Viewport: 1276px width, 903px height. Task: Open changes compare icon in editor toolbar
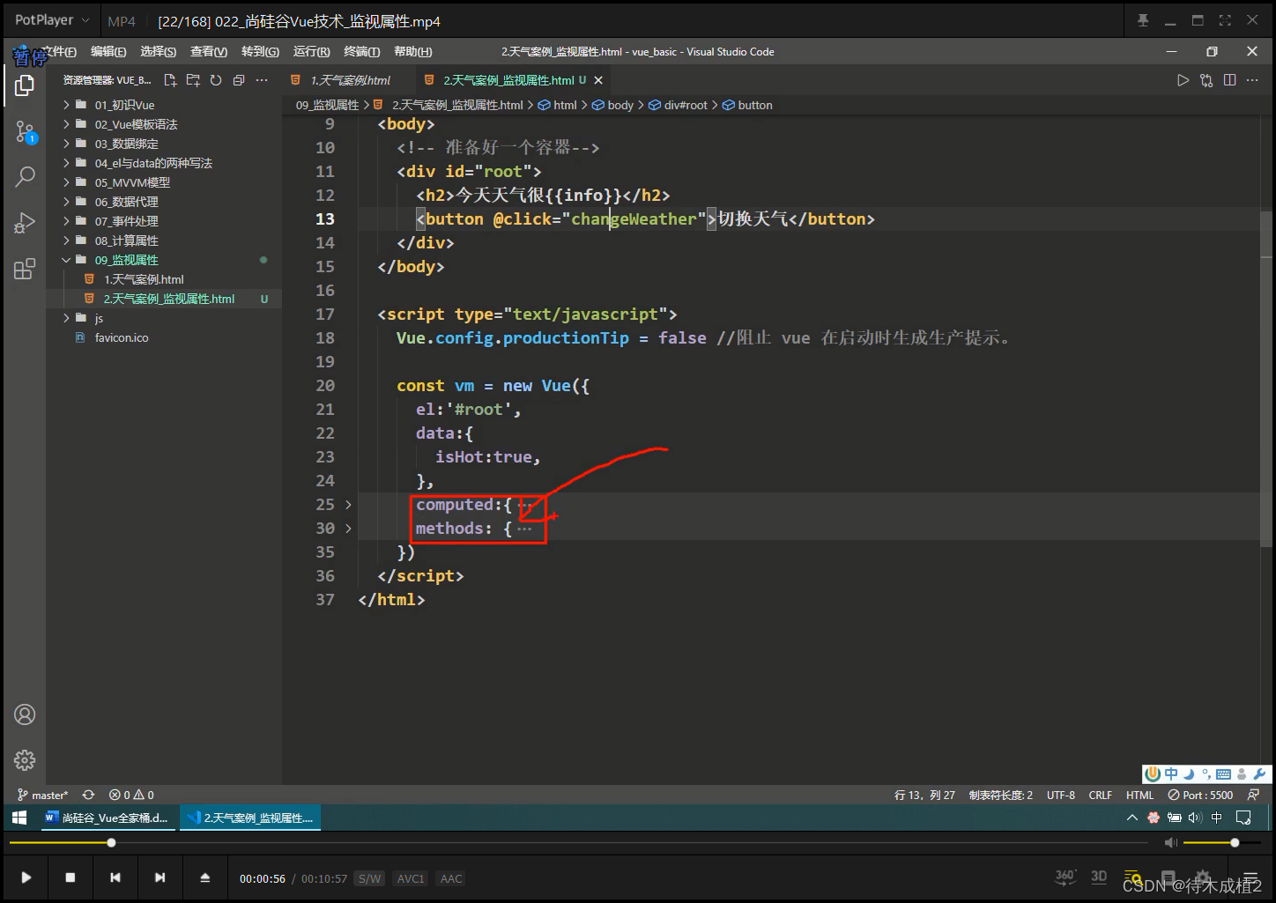tap(1206, 80)
